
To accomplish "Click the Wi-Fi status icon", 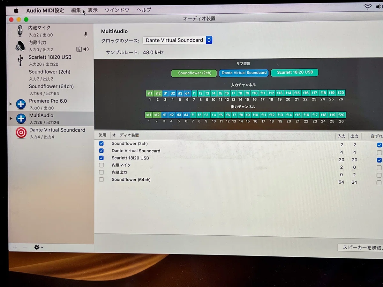I will click(368, 7).
